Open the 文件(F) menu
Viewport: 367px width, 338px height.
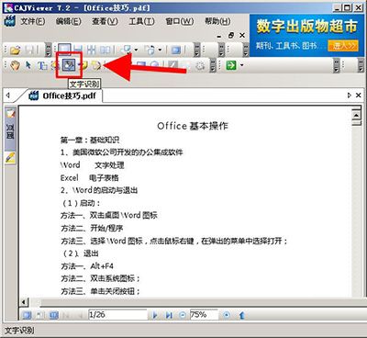tap(32, 21)
